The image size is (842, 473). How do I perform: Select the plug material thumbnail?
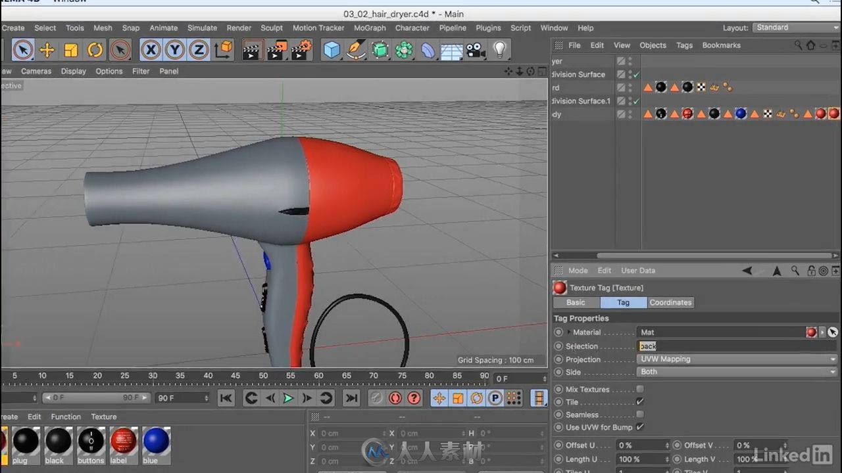coord(26,441)
